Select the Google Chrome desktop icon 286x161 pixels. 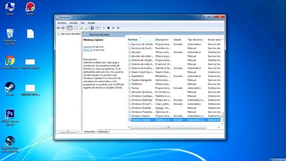click(10, 62)
